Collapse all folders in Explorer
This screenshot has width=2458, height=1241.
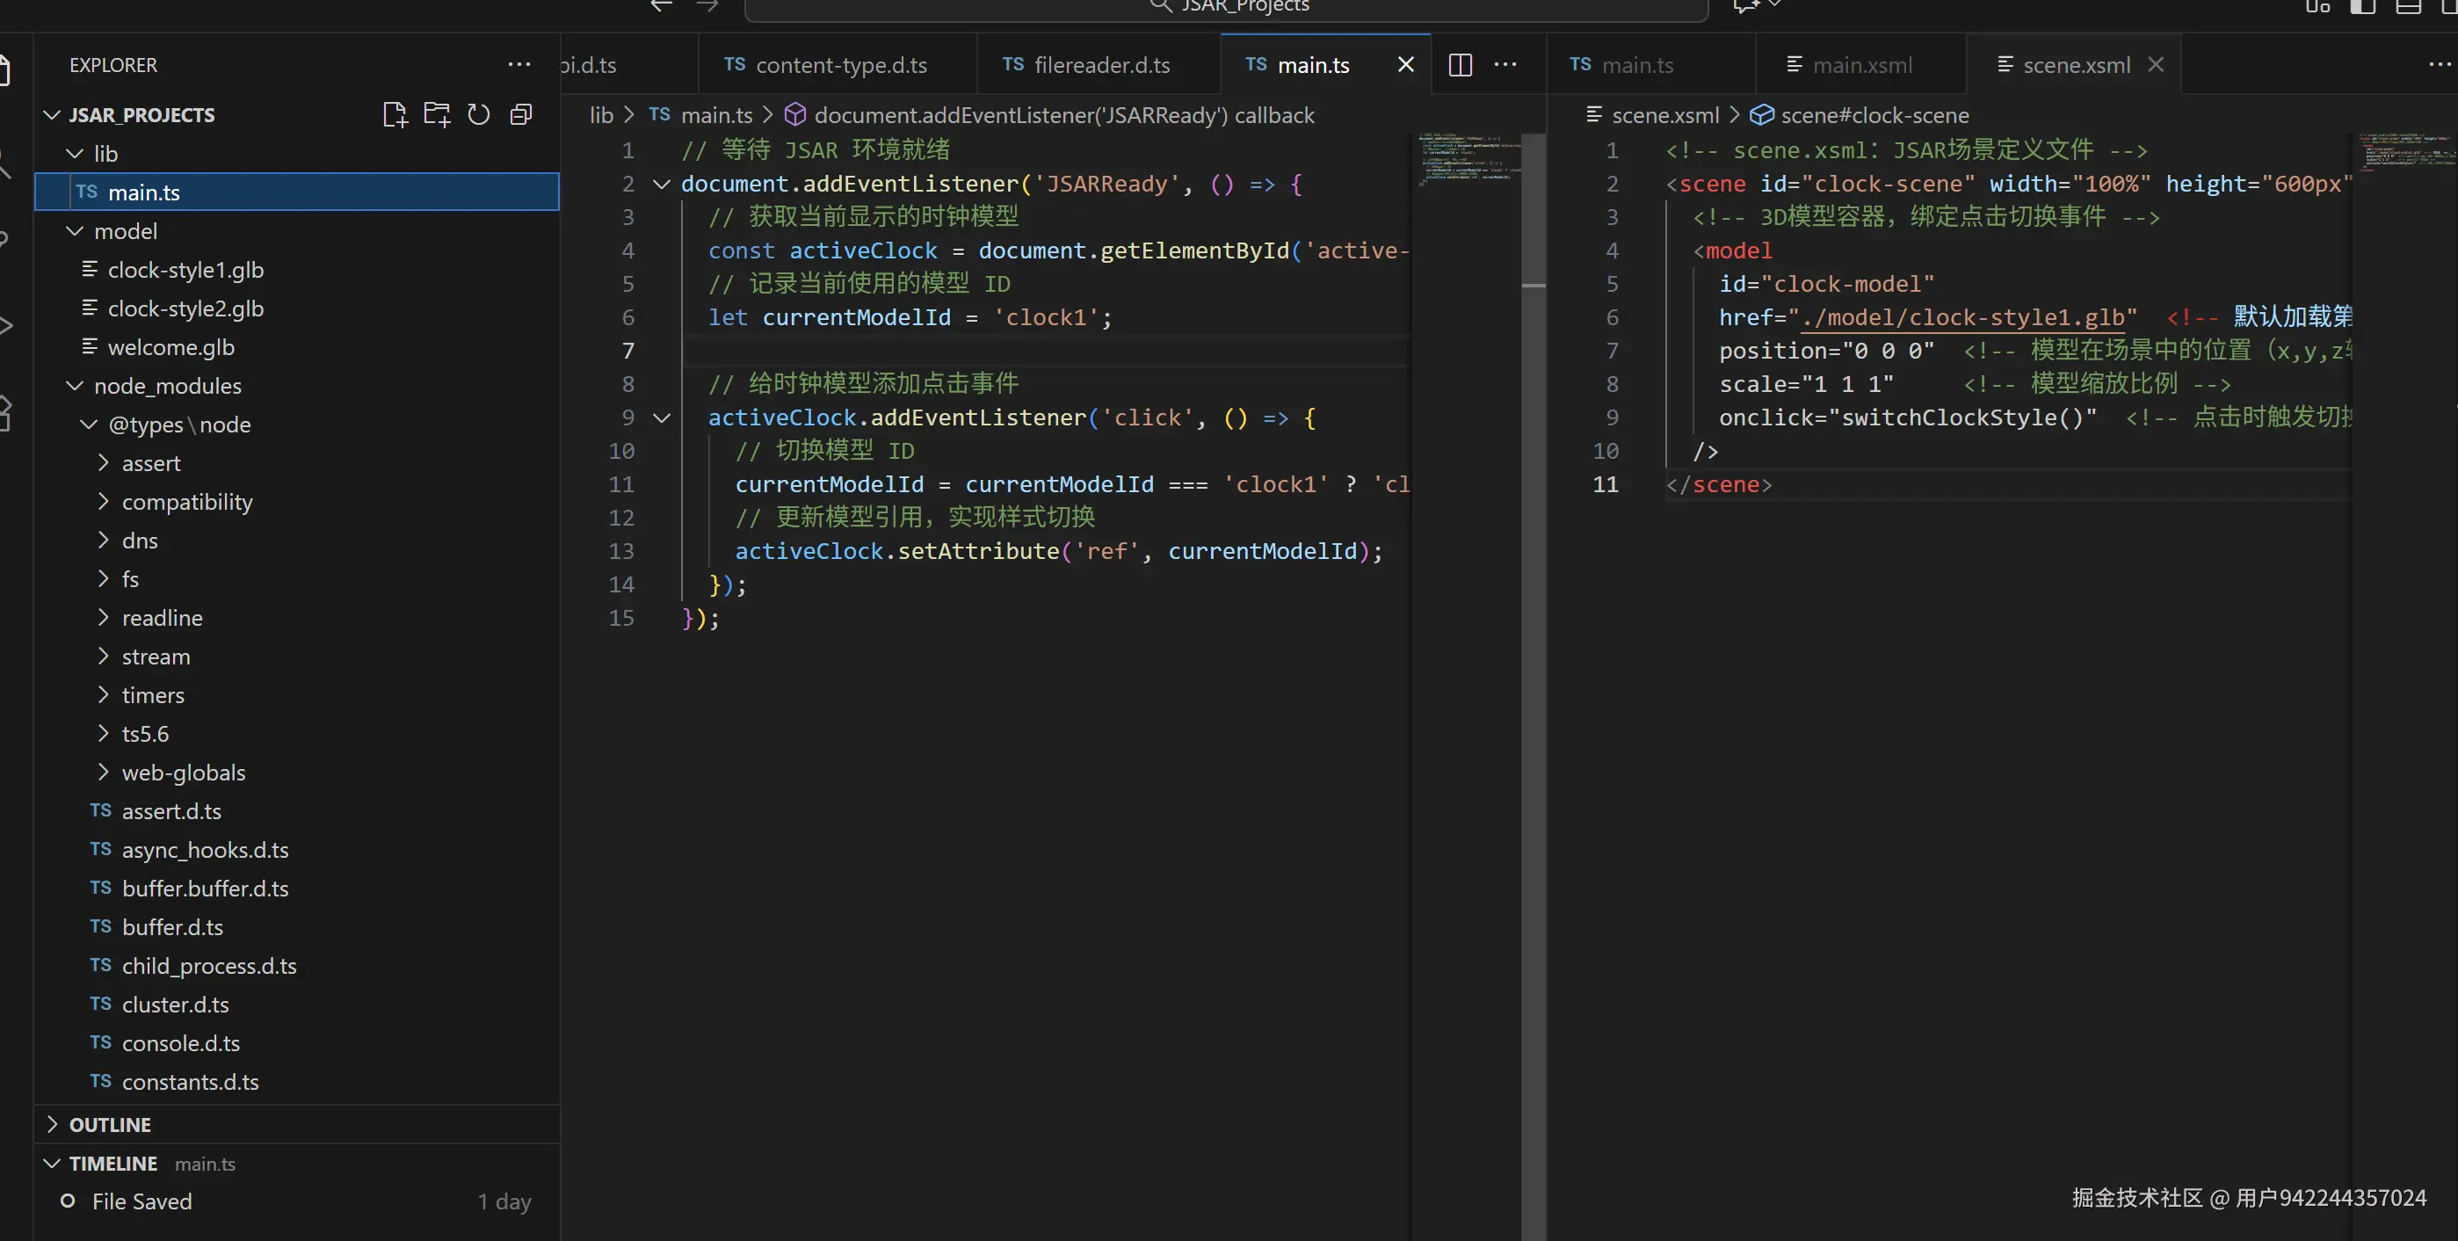point(521,114)
